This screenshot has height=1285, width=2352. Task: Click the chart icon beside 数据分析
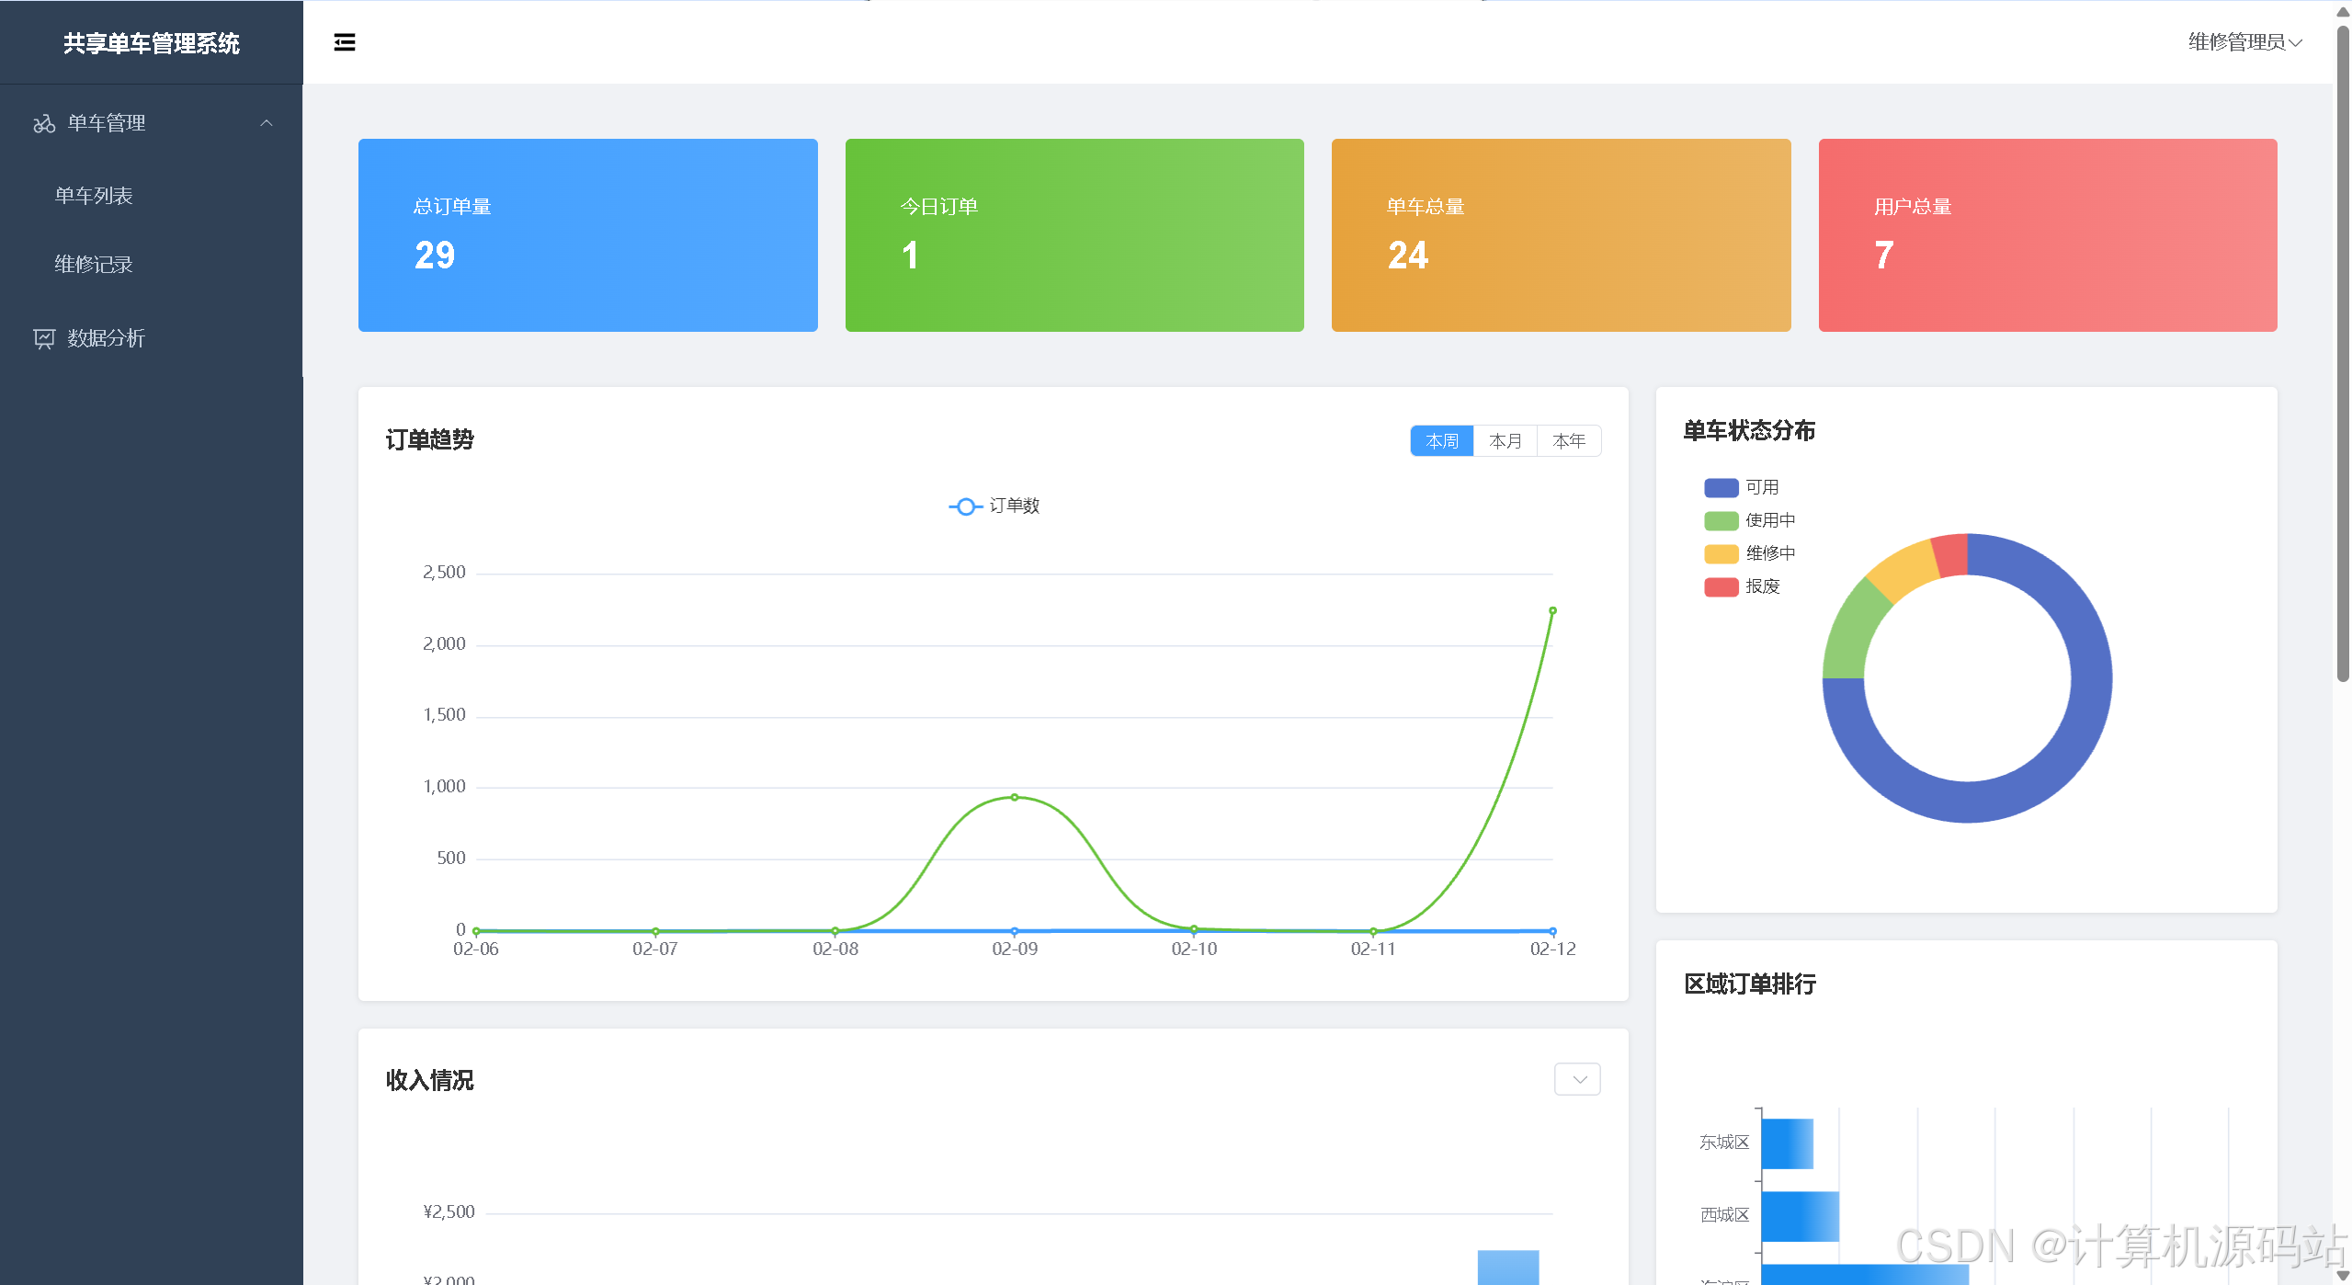(x=44, y=338)
